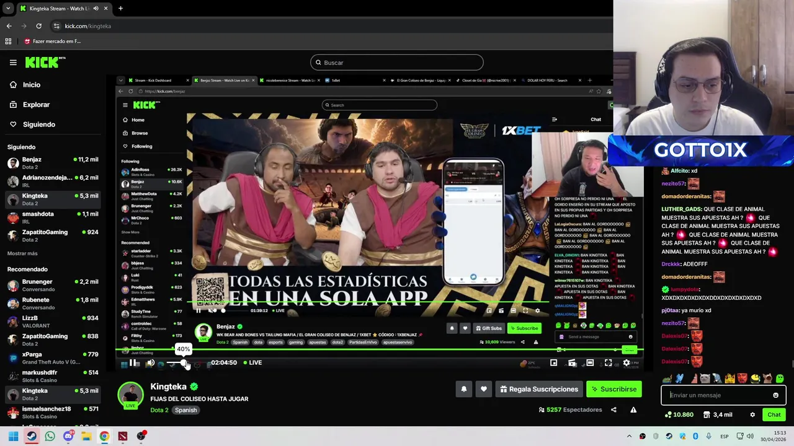The height and width of the screenshot is (446, 794).
Task: Insert the Pepe frog quick emote
Action: coord(667,378)
